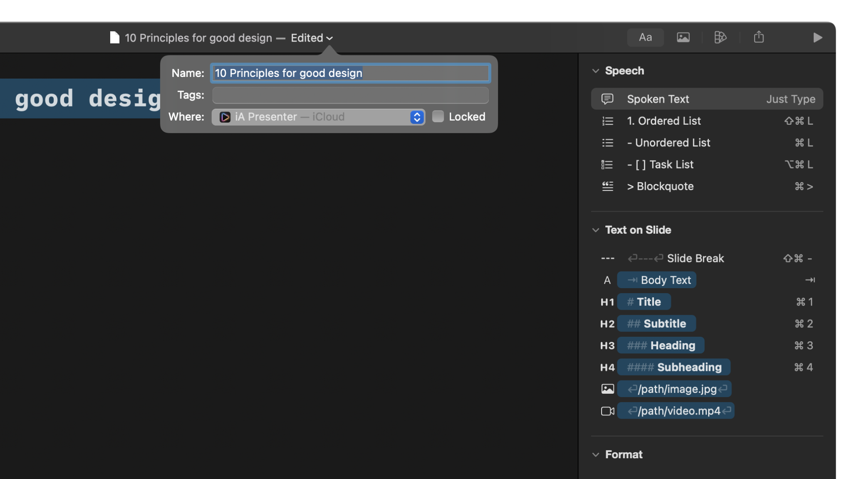Toggle the Locked checkbox
This screenshot has width=852, height=479.
coord(438,116)
